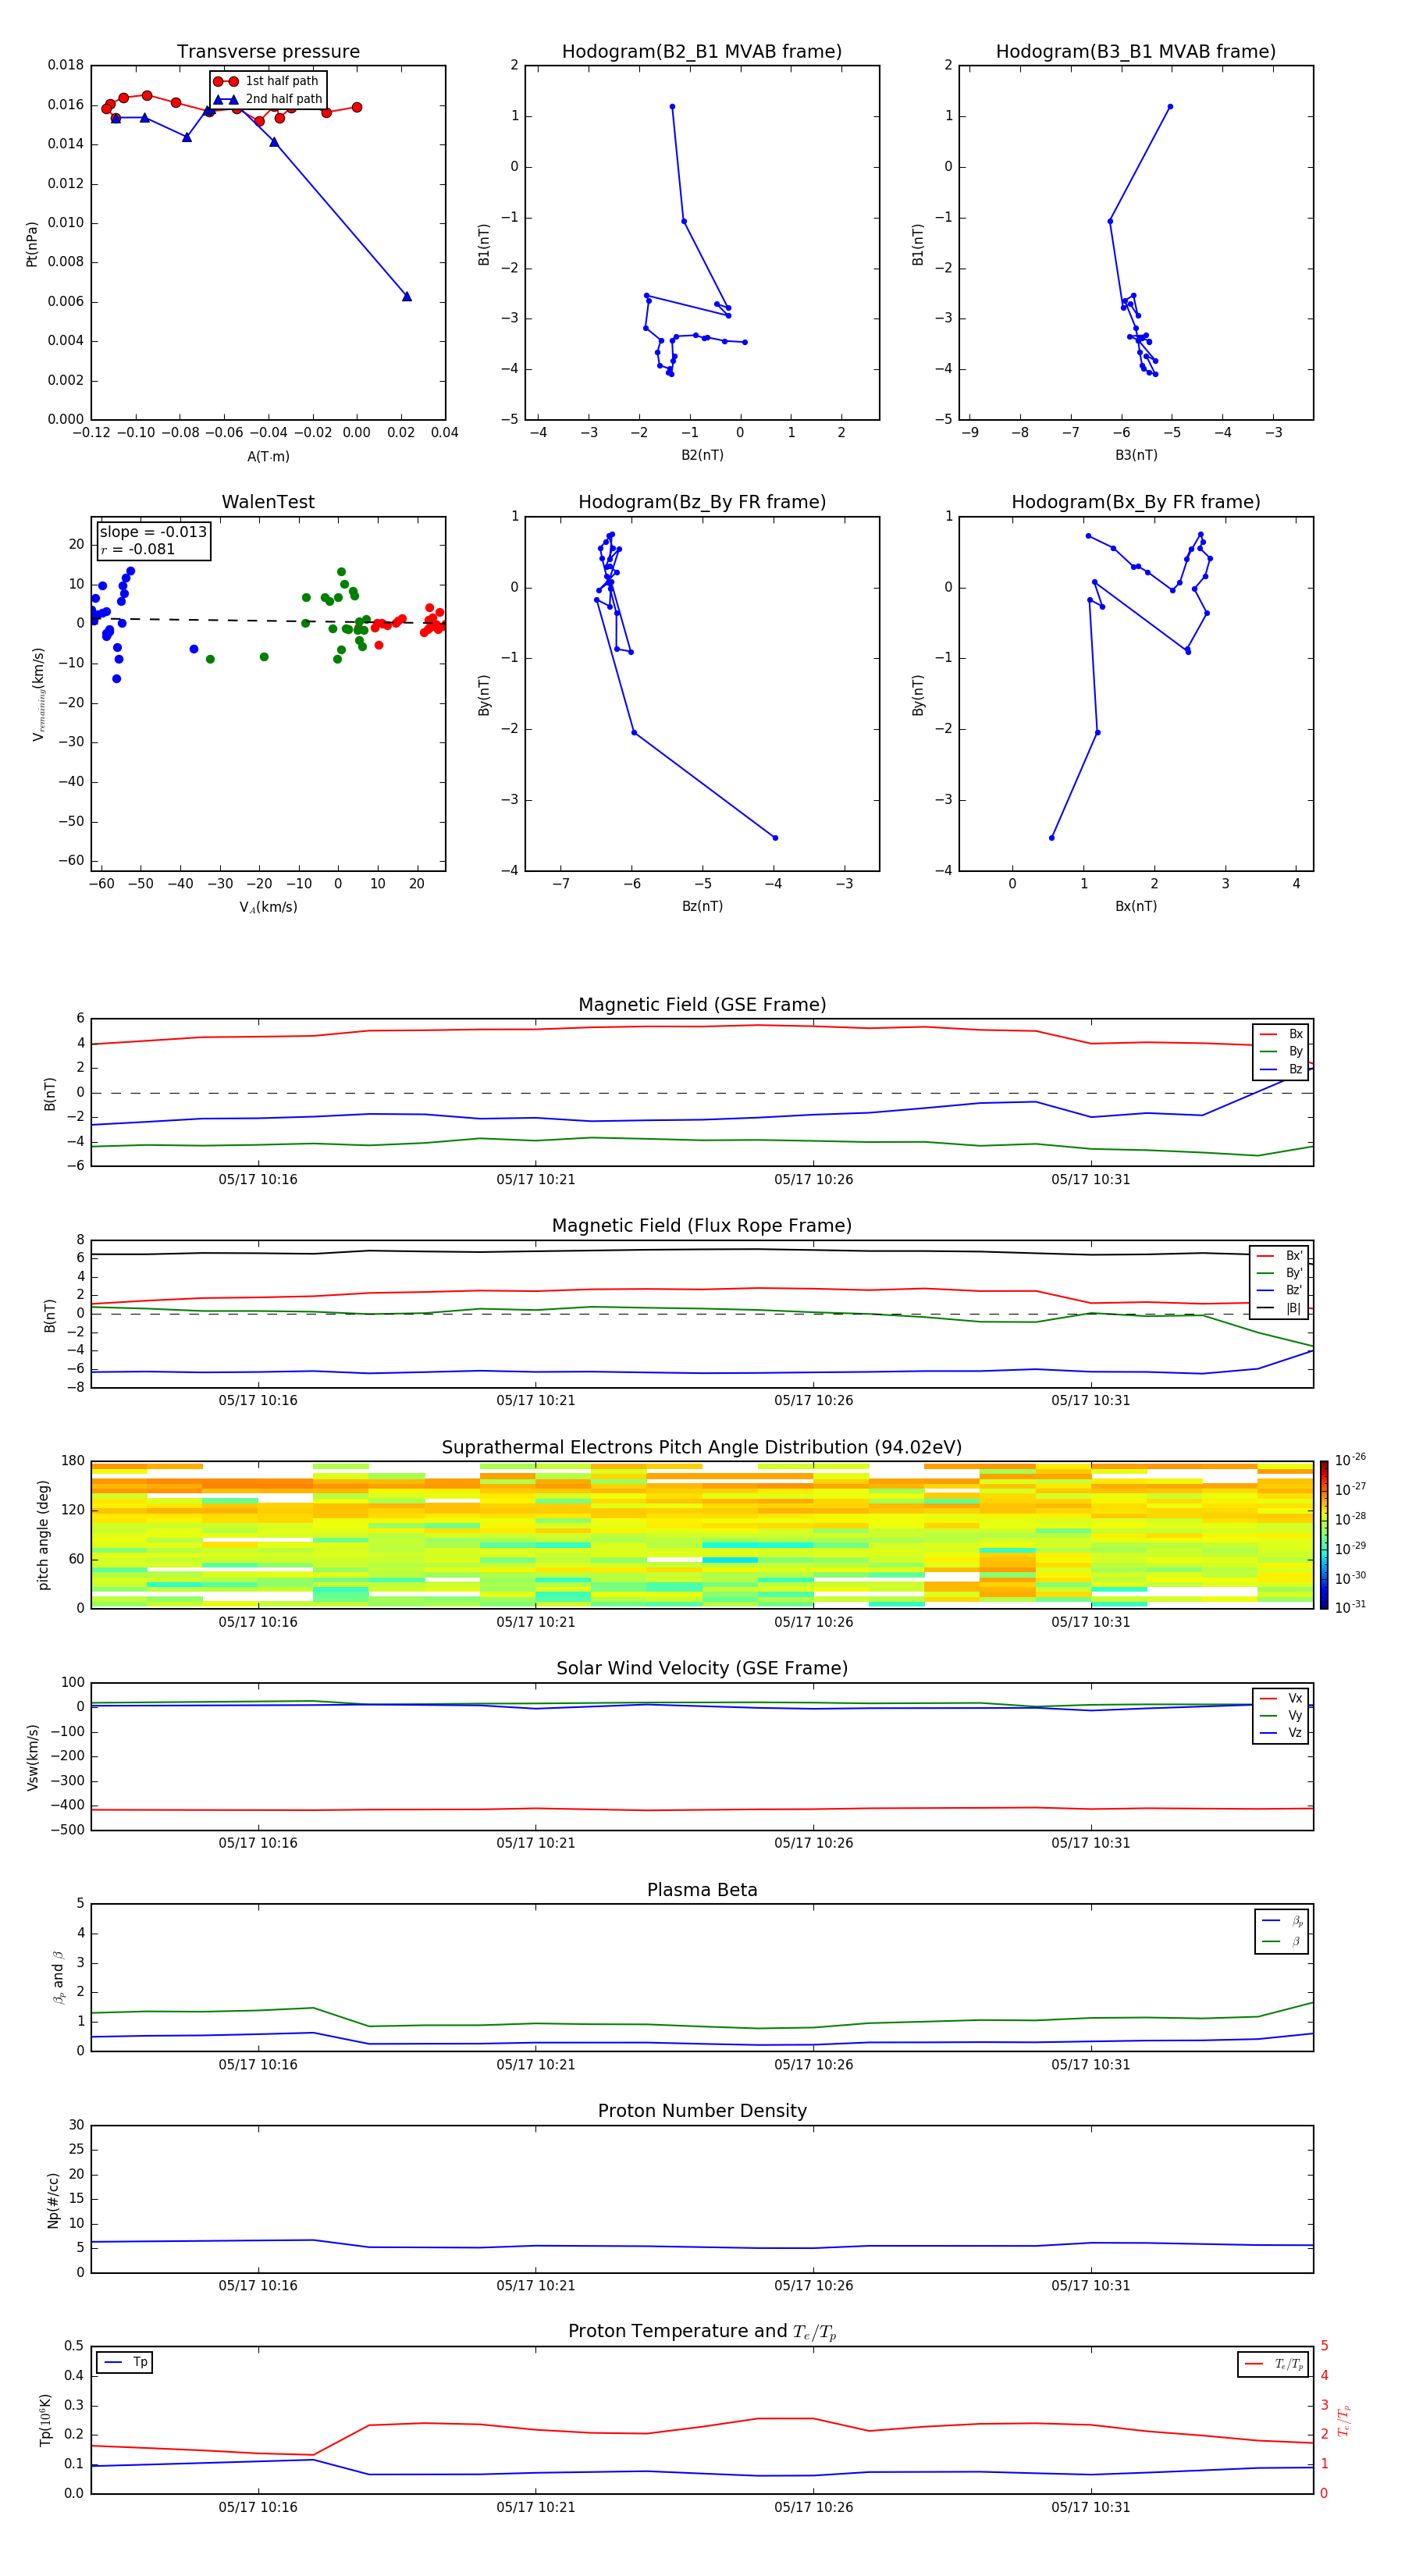Click the 'Bz' legend entry in GSE plot
Image resolution: width=1405 pixels, height=2576 pixels.
(1281, 1069)
